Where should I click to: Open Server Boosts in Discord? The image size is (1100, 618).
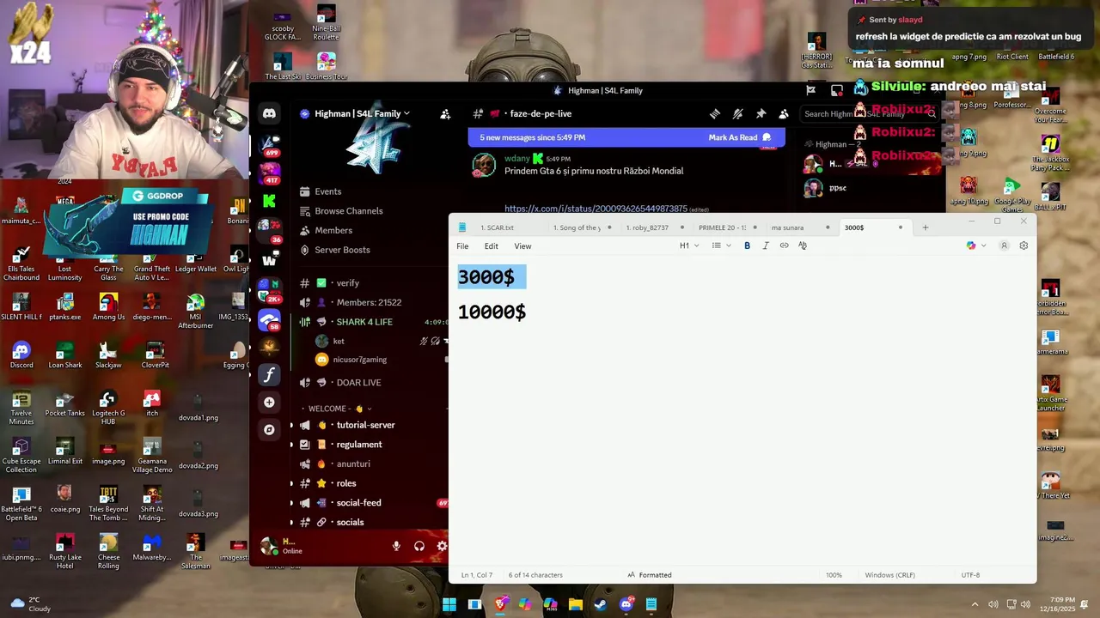point(334,250)
